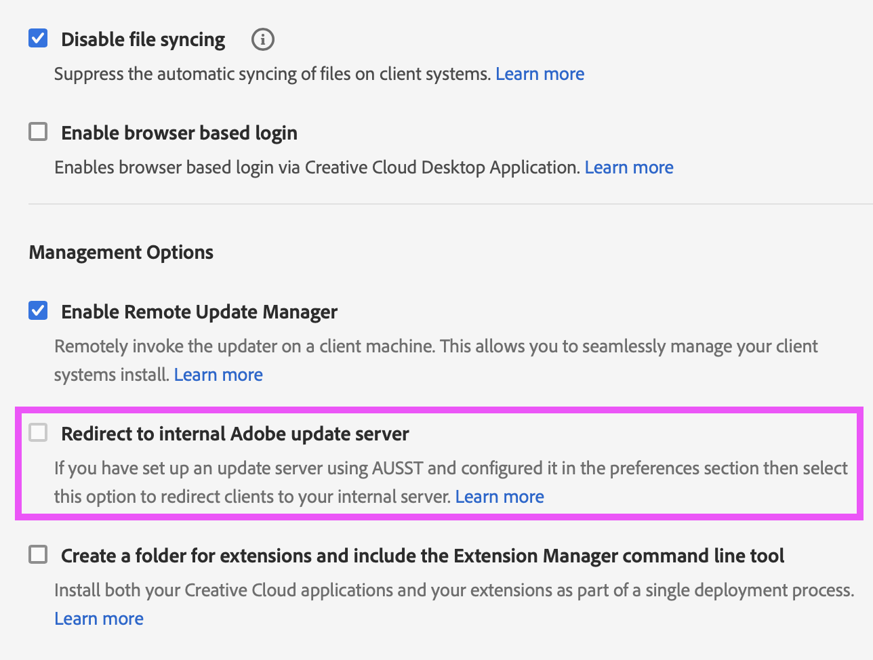Click the 'Suppress the automatic syncing' description text
The image size is (873, 660).
click(x=272, y=74)
